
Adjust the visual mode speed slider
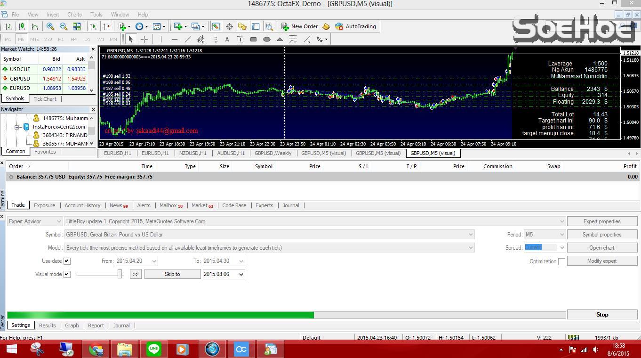120,274
